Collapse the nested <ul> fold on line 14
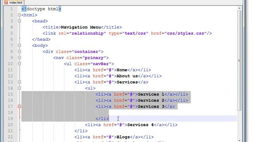 click(19, 88)
